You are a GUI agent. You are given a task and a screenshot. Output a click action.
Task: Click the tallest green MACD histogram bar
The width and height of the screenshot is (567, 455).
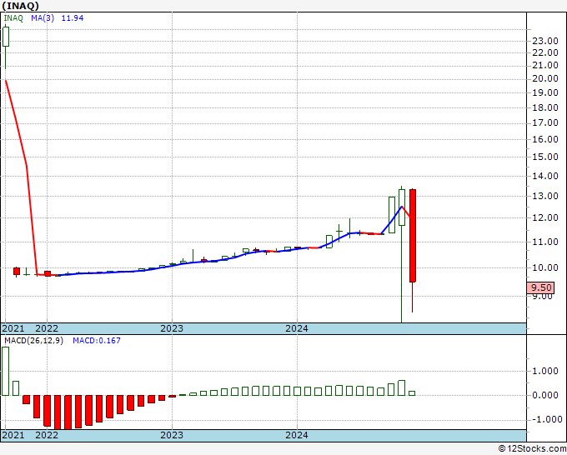click(6, 371)
